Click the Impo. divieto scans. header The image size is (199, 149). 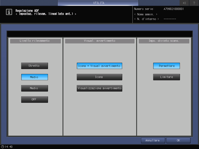[x=164, y=41]
